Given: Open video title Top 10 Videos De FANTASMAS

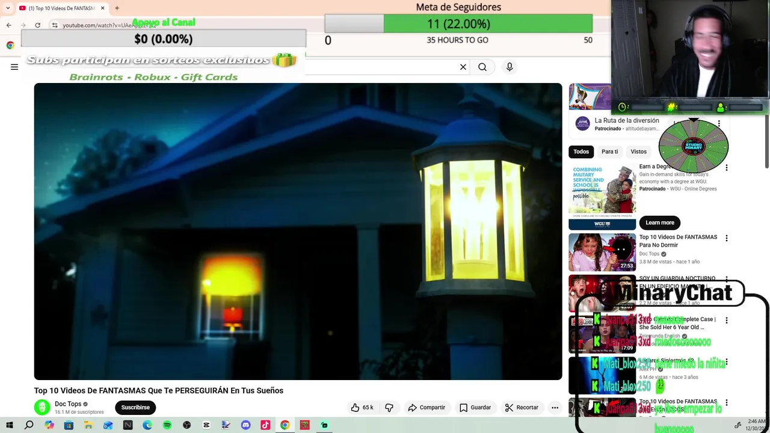Looking at the screenshot, I should click(159, 390).
